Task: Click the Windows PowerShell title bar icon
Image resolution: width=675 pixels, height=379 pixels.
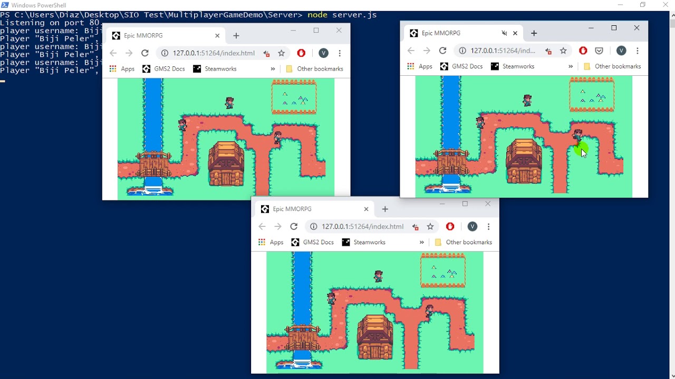Action: point(5,5)
